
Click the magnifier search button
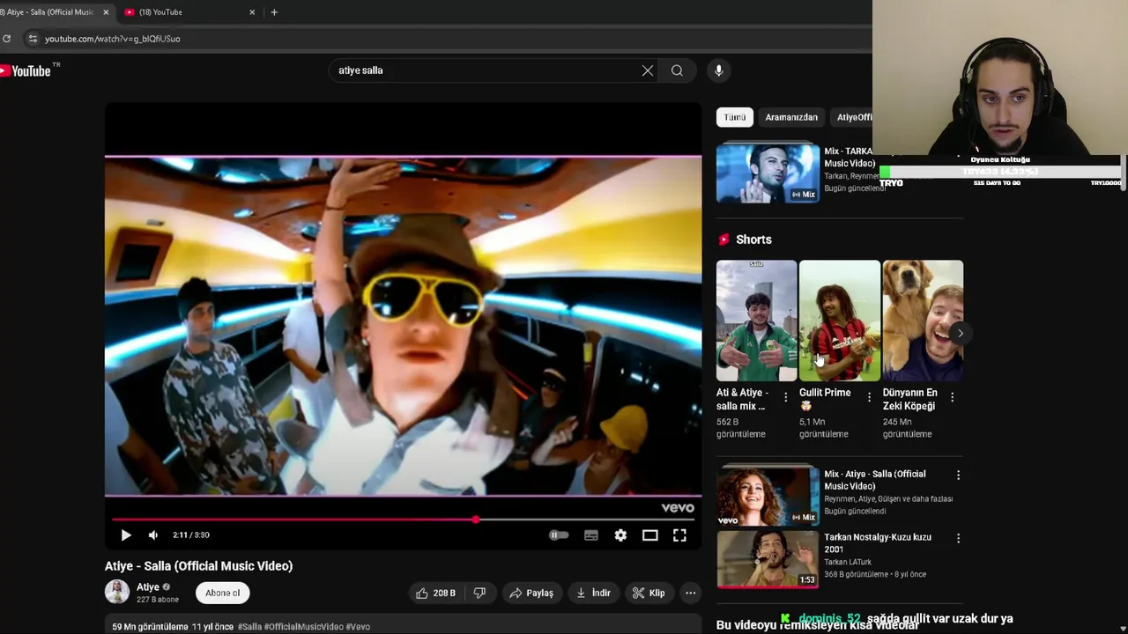click(677, 70)
